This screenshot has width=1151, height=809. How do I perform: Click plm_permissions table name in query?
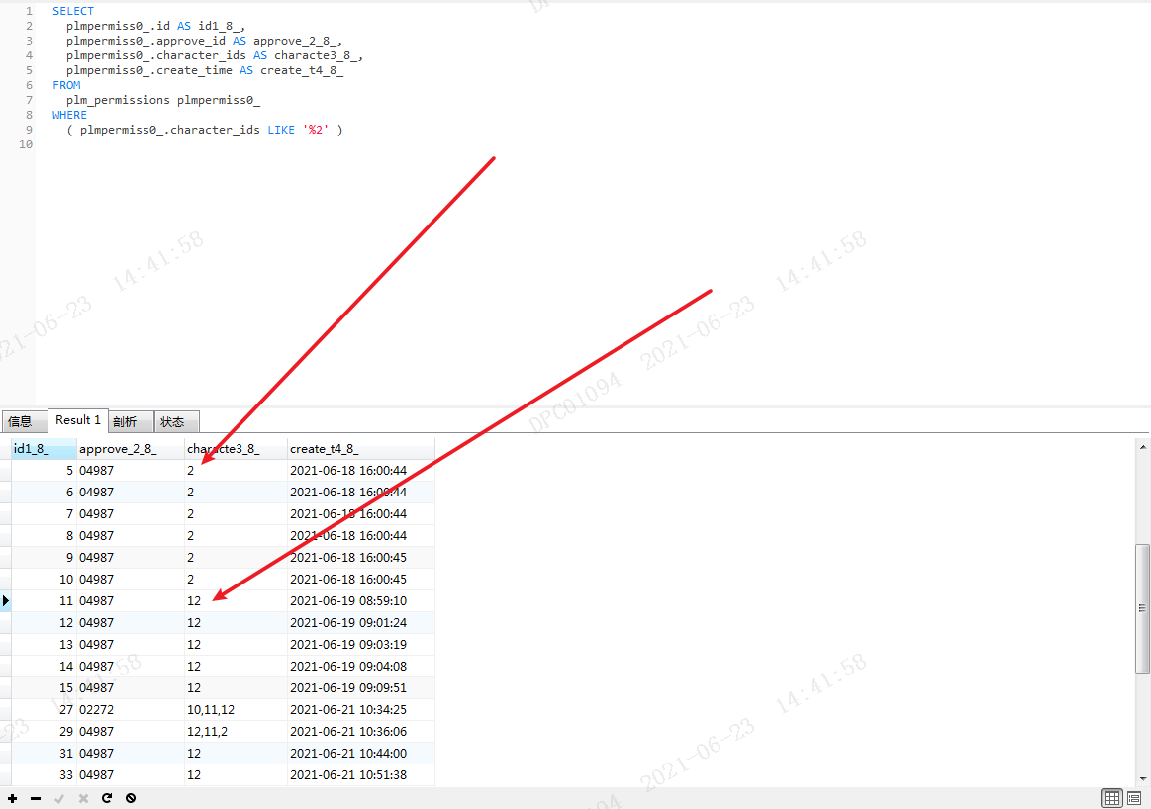[118, 100]
